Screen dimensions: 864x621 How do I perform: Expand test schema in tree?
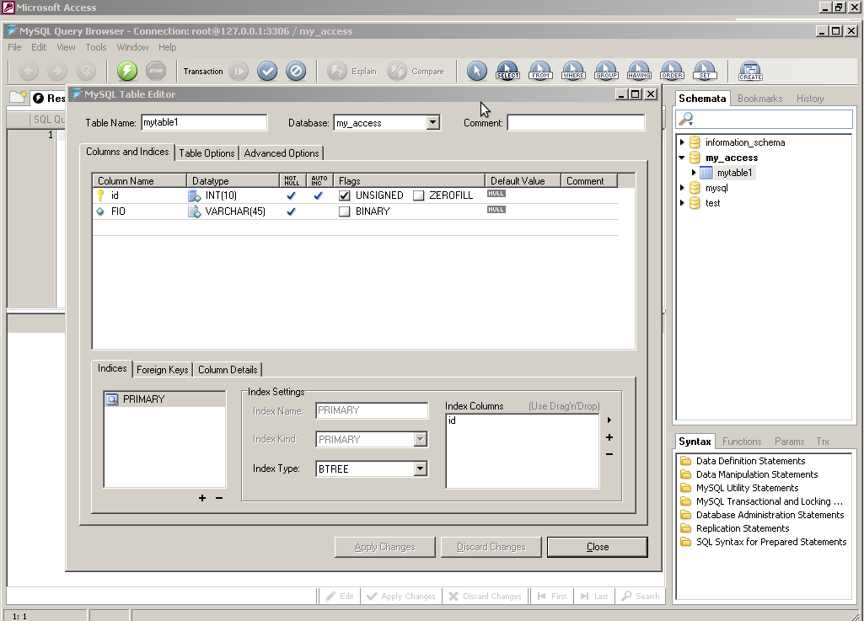tap(682, 203)
